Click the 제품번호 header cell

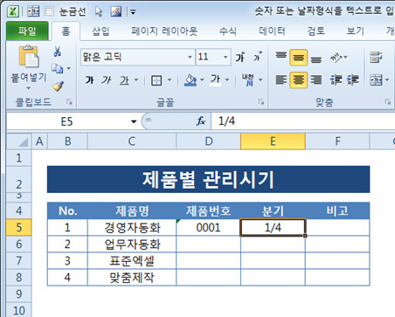click(x=208, y=210)
